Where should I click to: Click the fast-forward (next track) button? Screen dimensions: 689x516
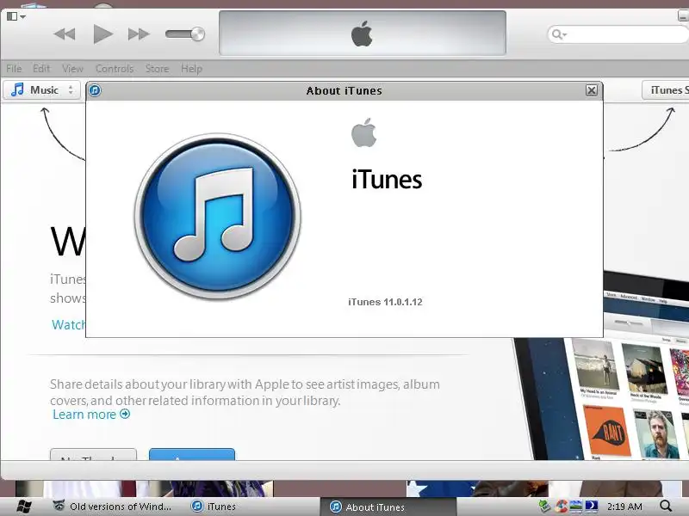click(x=139, y=34)
